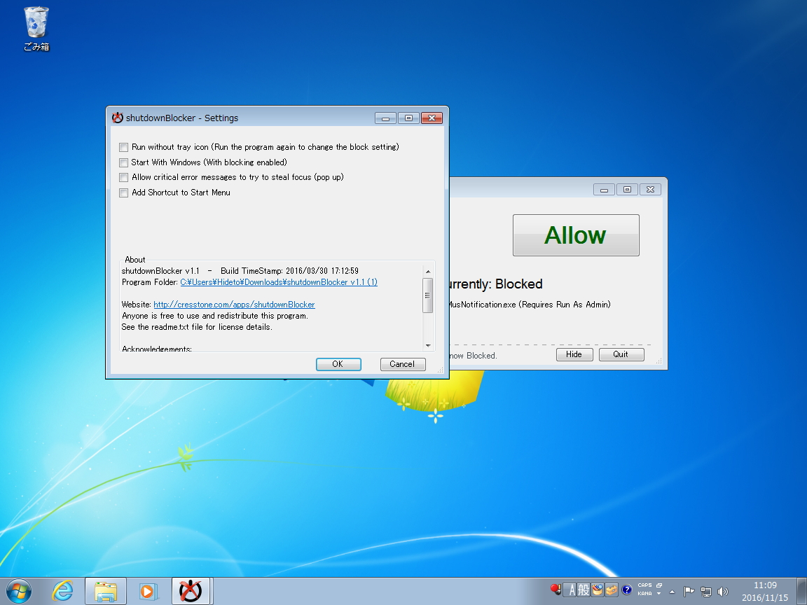Launch Windows Media Player from taskbar
The height and width of the screenshot is (605, 807).
coord(148,591)
